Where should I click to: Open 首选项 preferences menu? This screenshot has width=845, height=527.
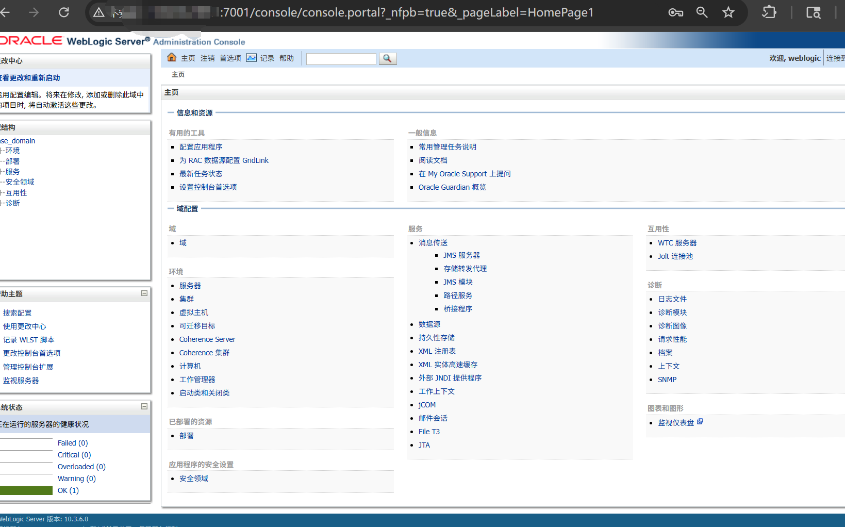(x=230, y=58)
